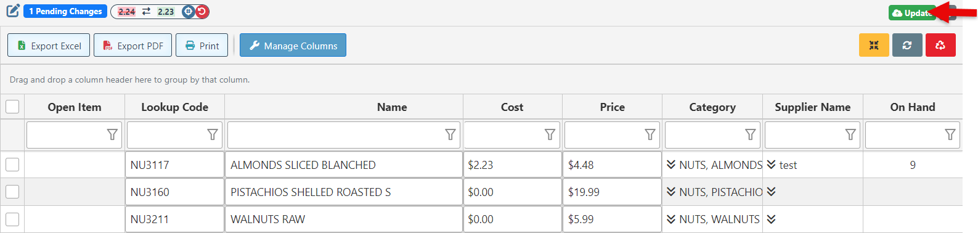
Task: Click the red undo icon beside 2.23
Action: pyautogui.click(x=202, y=11)
